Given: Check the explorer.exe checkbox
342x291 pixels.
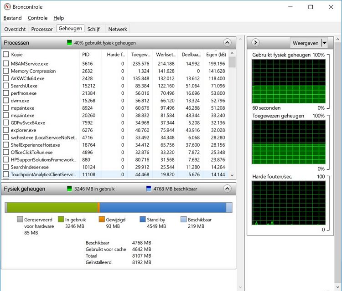Looking at the screenshot, I should 6,130.
